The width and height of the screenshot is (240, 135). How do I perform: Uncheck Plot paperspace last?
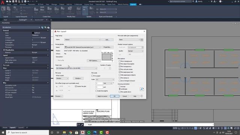coord(120,72)
